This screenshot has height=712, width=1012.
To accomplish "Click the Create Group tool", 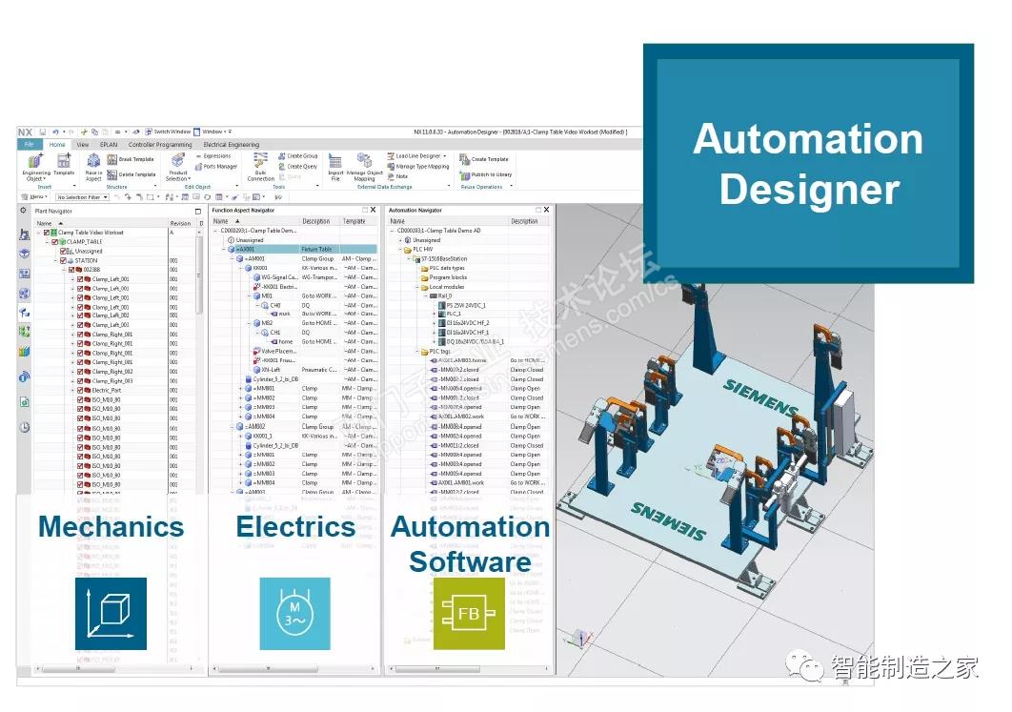I will pos(298,156).
